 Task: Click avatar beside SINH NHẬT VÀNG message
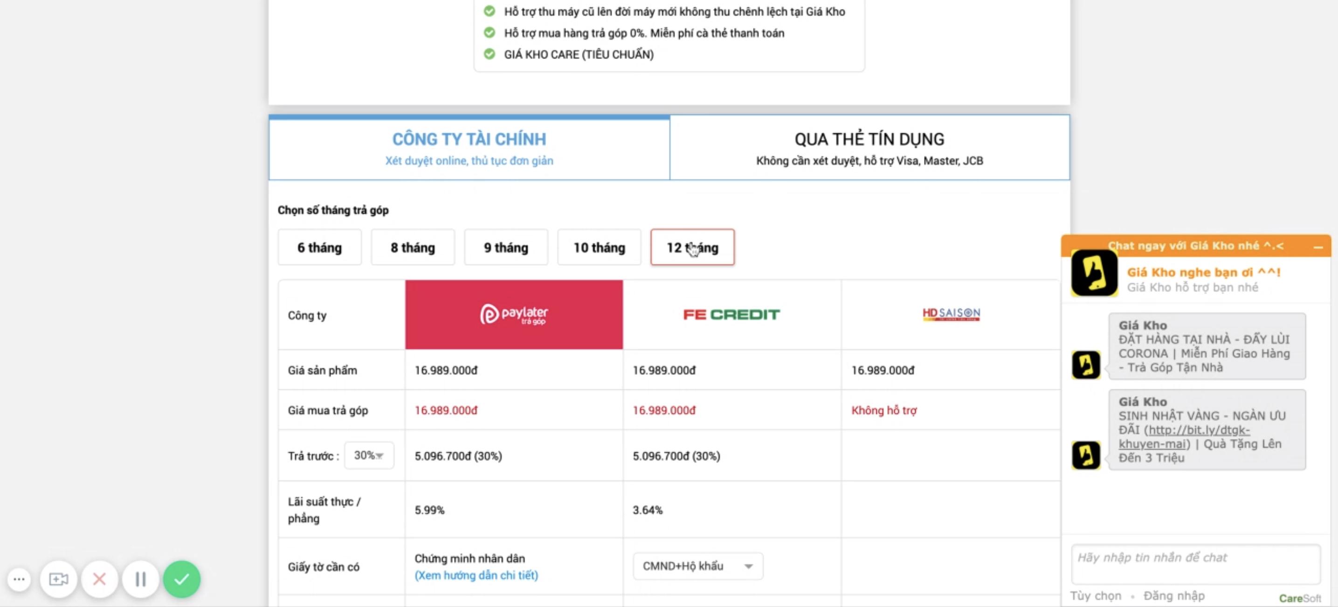1086,455
